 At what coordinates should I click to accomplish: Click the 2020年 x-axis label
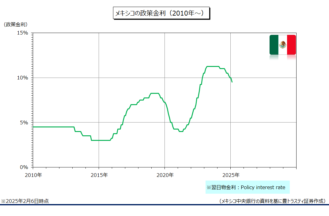point(165,175)
